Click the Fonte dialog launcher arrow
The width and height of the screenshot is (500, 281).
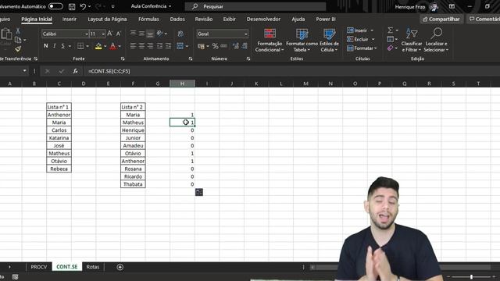point(123,59)
